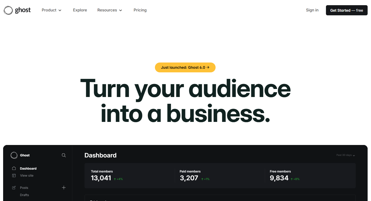This screenshot has height=201, width=371.
Task: Click the search magnifier icon in dashboard sidebar
Action: (x=64, y=155)
